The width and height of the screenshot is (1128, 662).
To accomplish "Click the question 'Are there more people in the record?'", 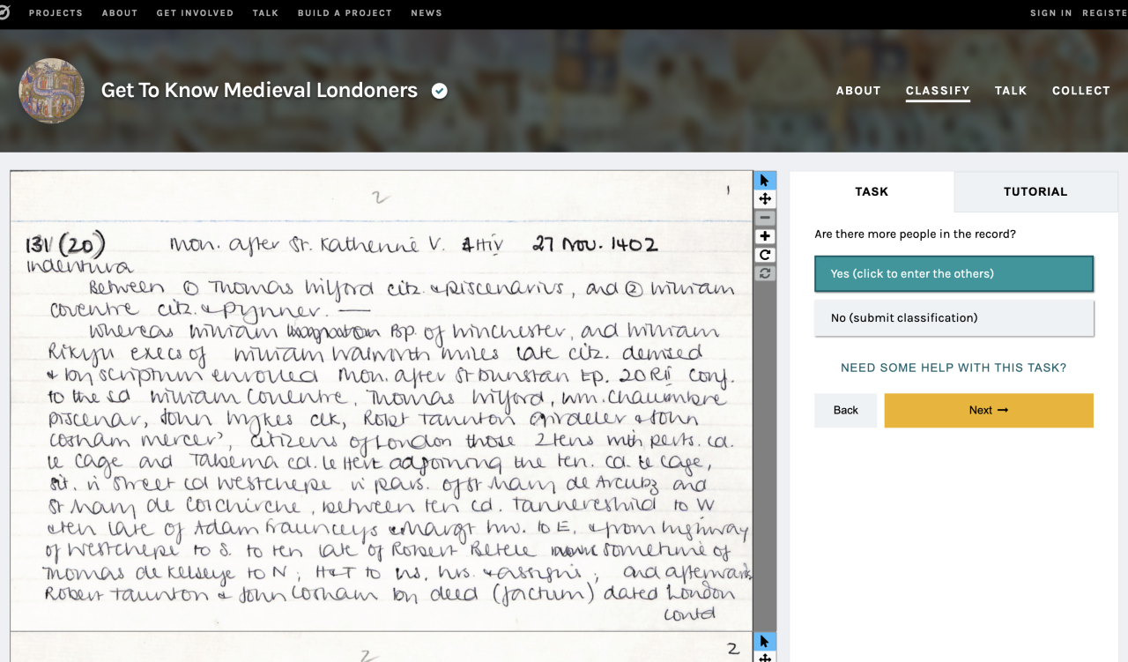I will 915,234.
